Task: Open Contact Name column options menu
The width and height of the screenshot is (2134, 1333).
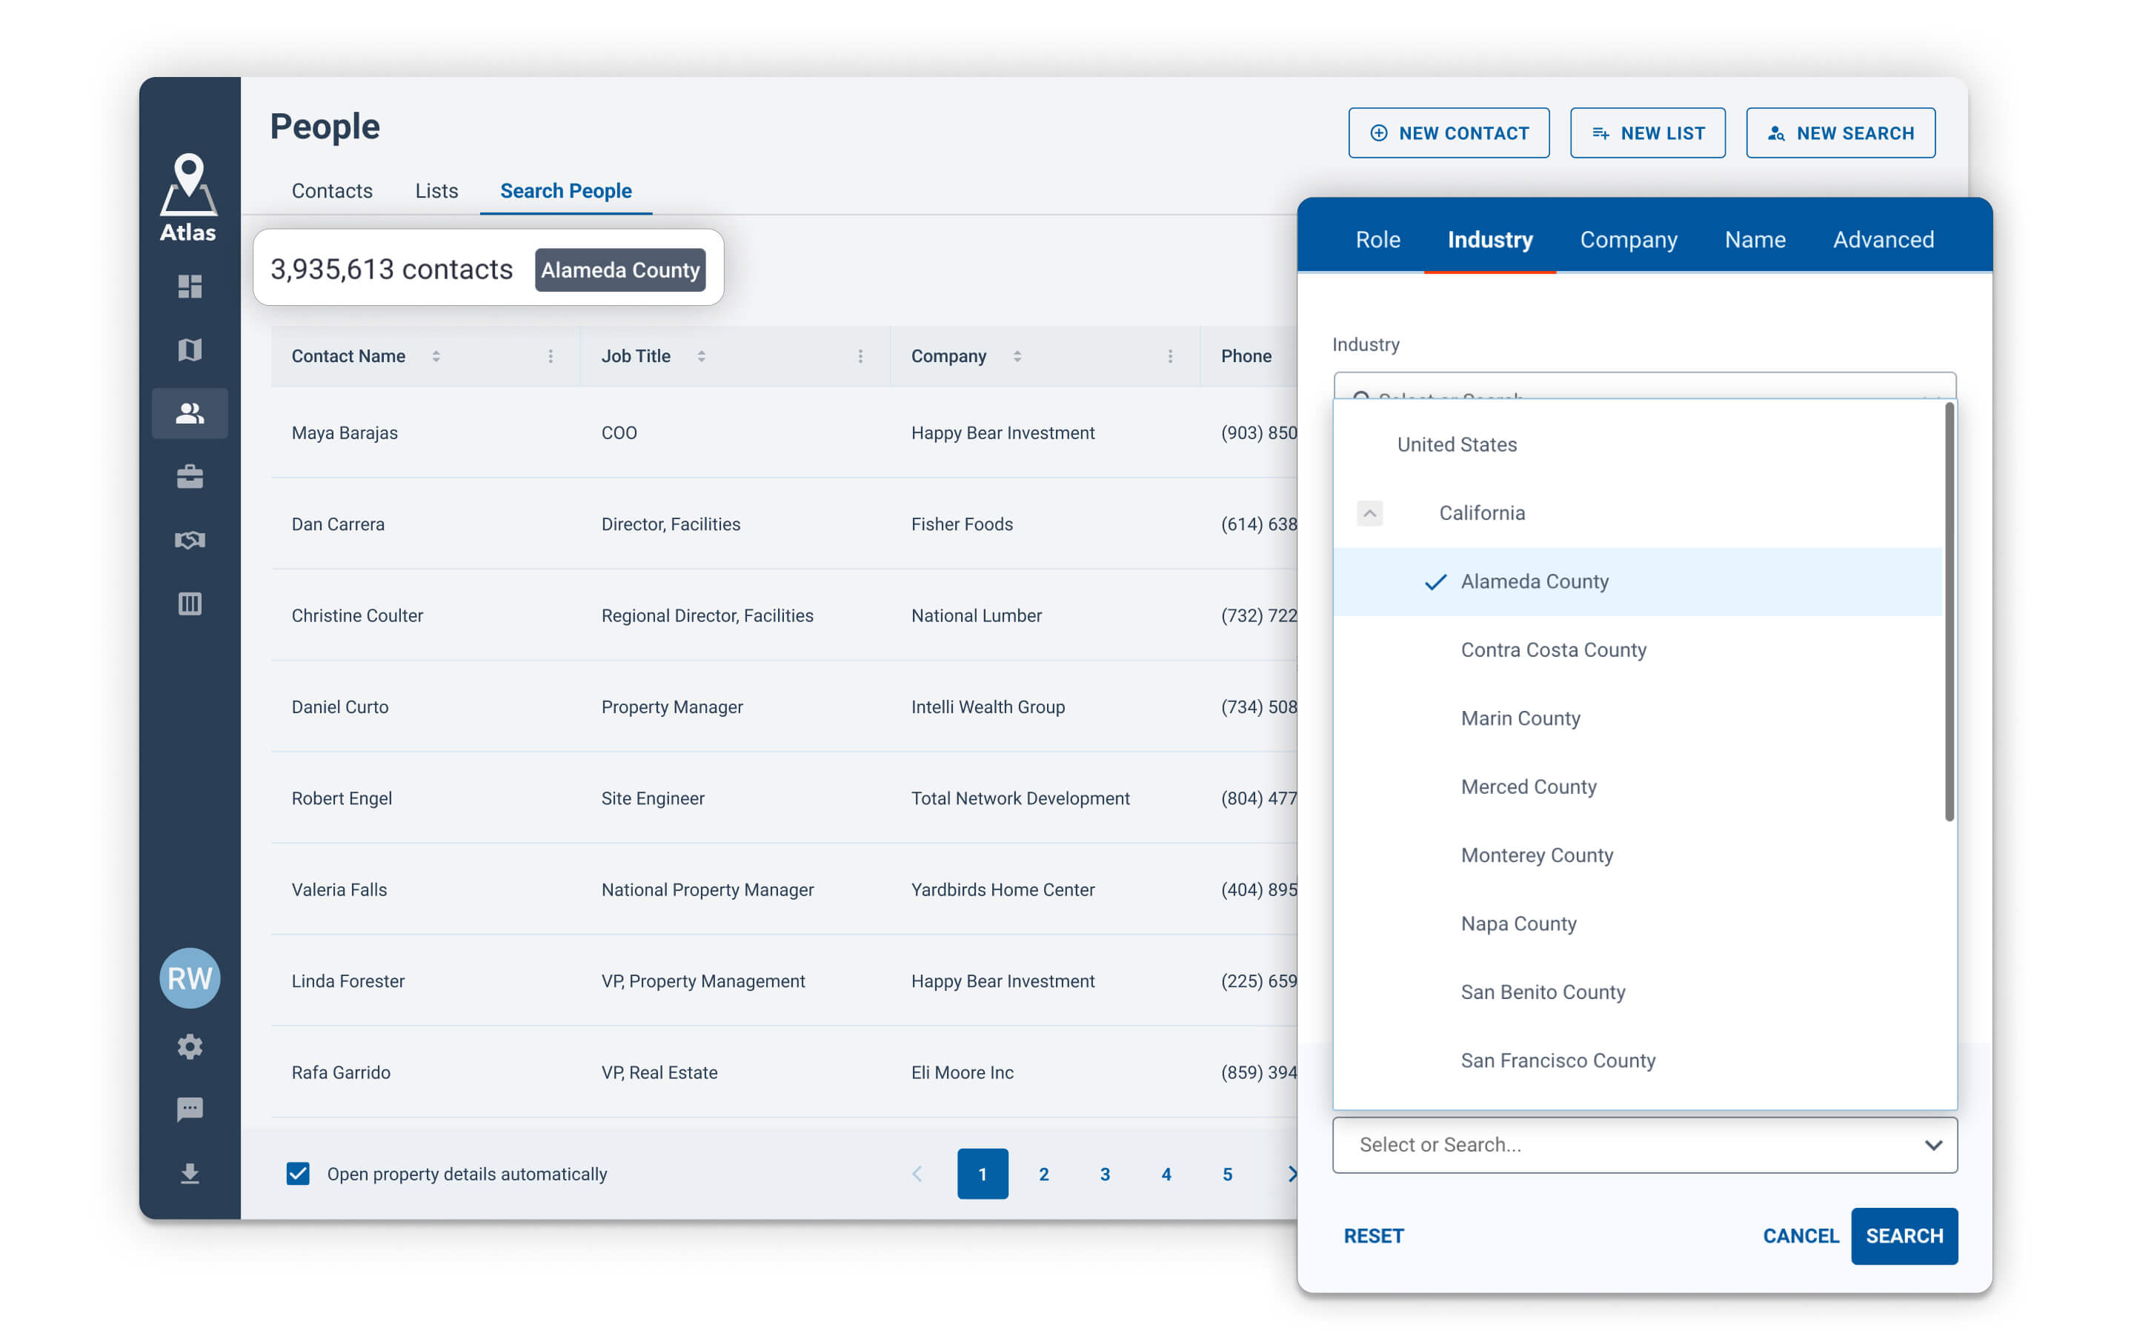Action: [x=551, y=356]
